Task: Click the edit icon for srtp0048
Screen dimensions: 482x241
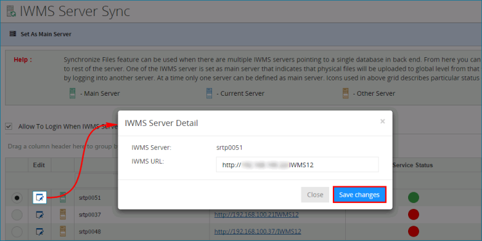Action: point(39,231)
